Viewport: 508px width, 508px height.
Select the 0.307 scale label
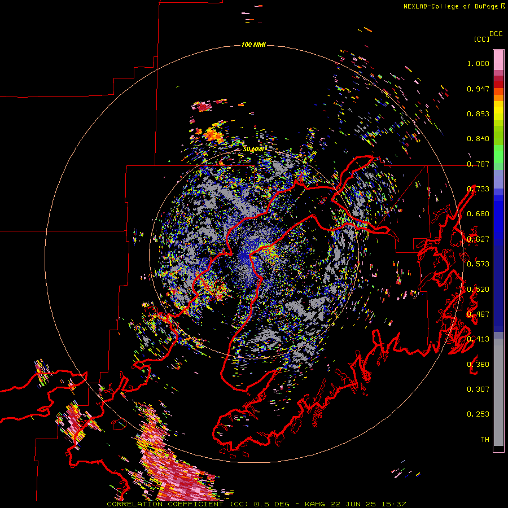(478, 389)
